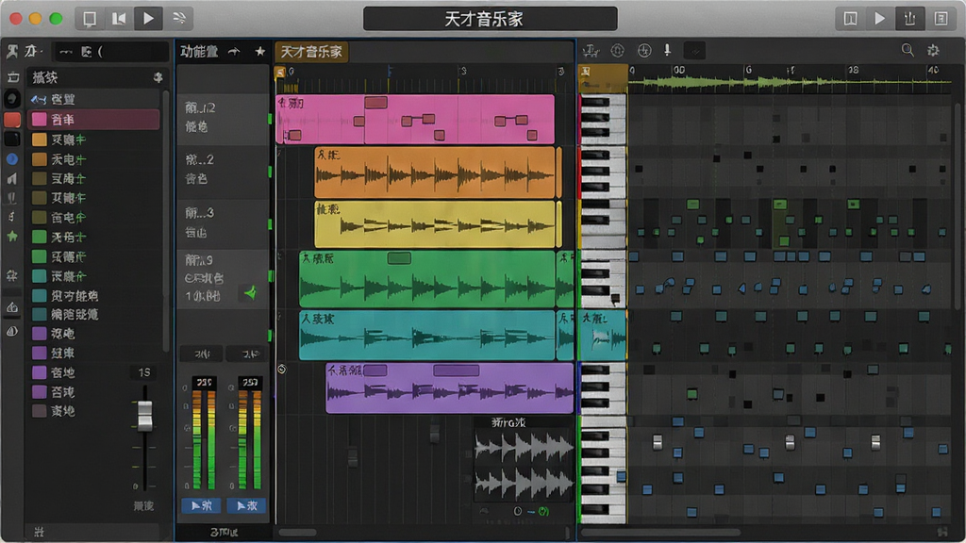
Task: Click the square panel icon left of rewind
Action: 90,19
